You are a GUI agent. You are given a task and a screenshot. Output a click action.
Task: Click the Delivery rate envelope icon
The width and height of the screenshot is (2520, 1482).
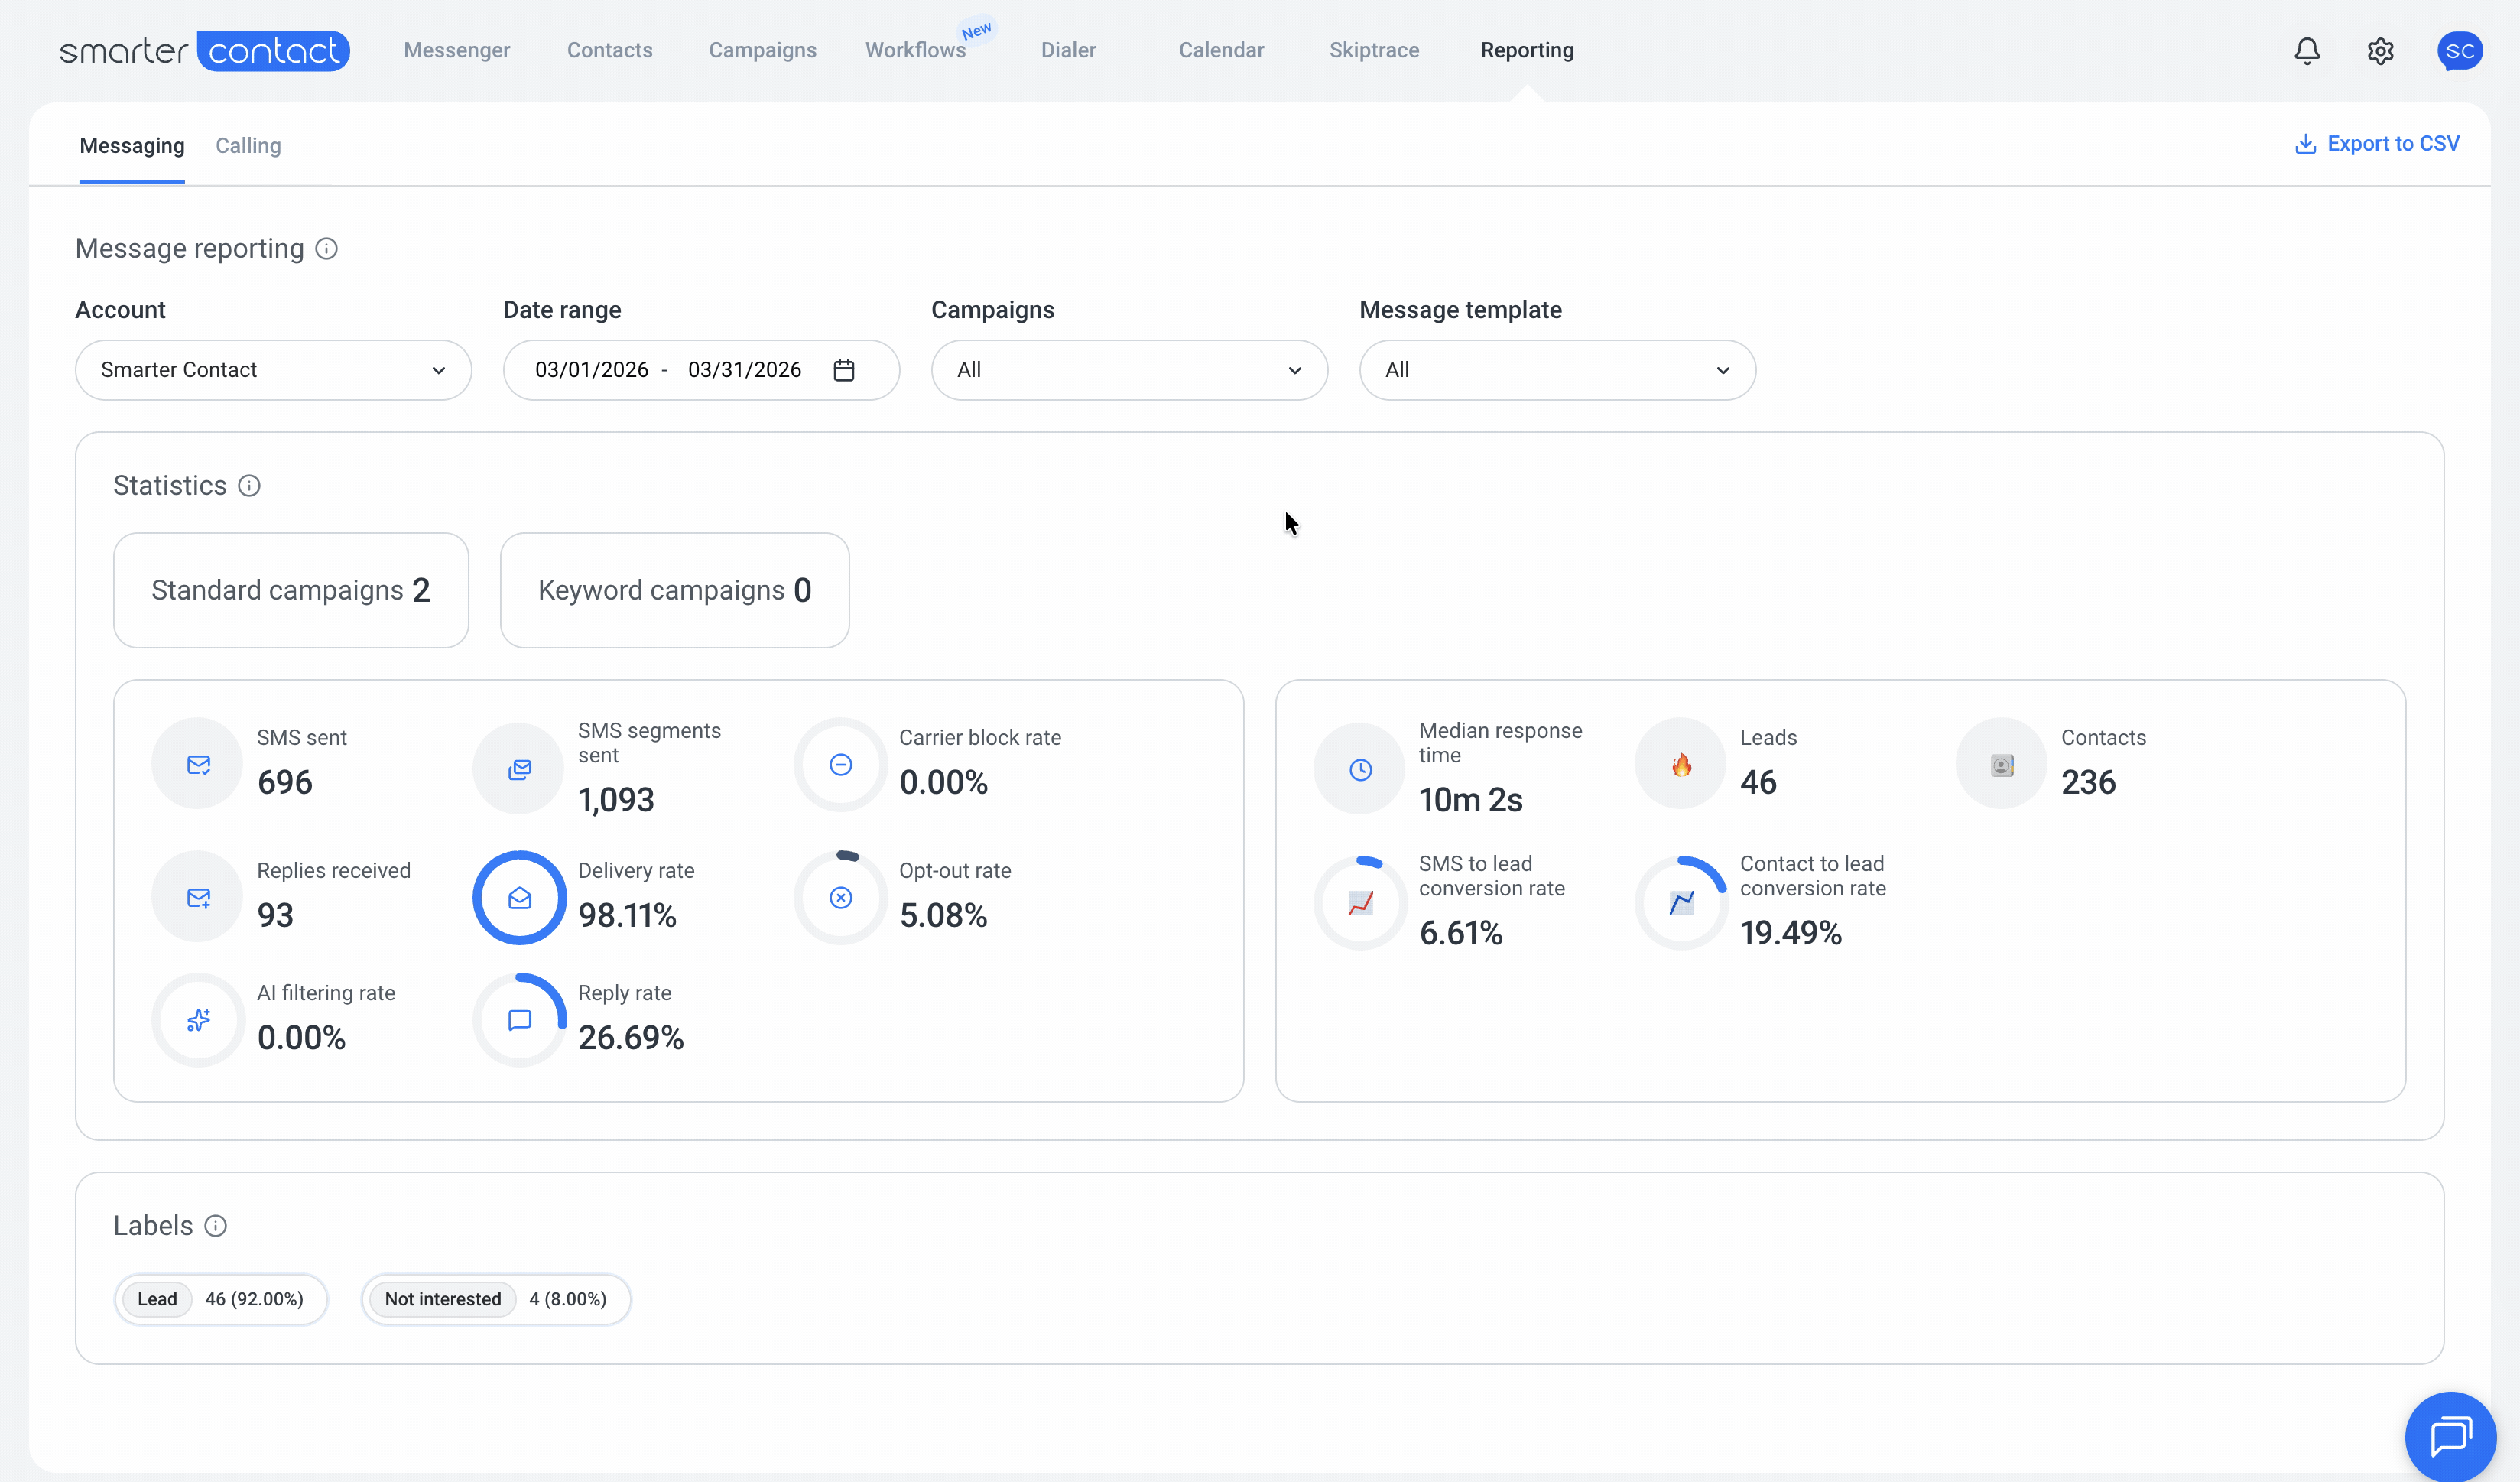(x=519, y=898)
